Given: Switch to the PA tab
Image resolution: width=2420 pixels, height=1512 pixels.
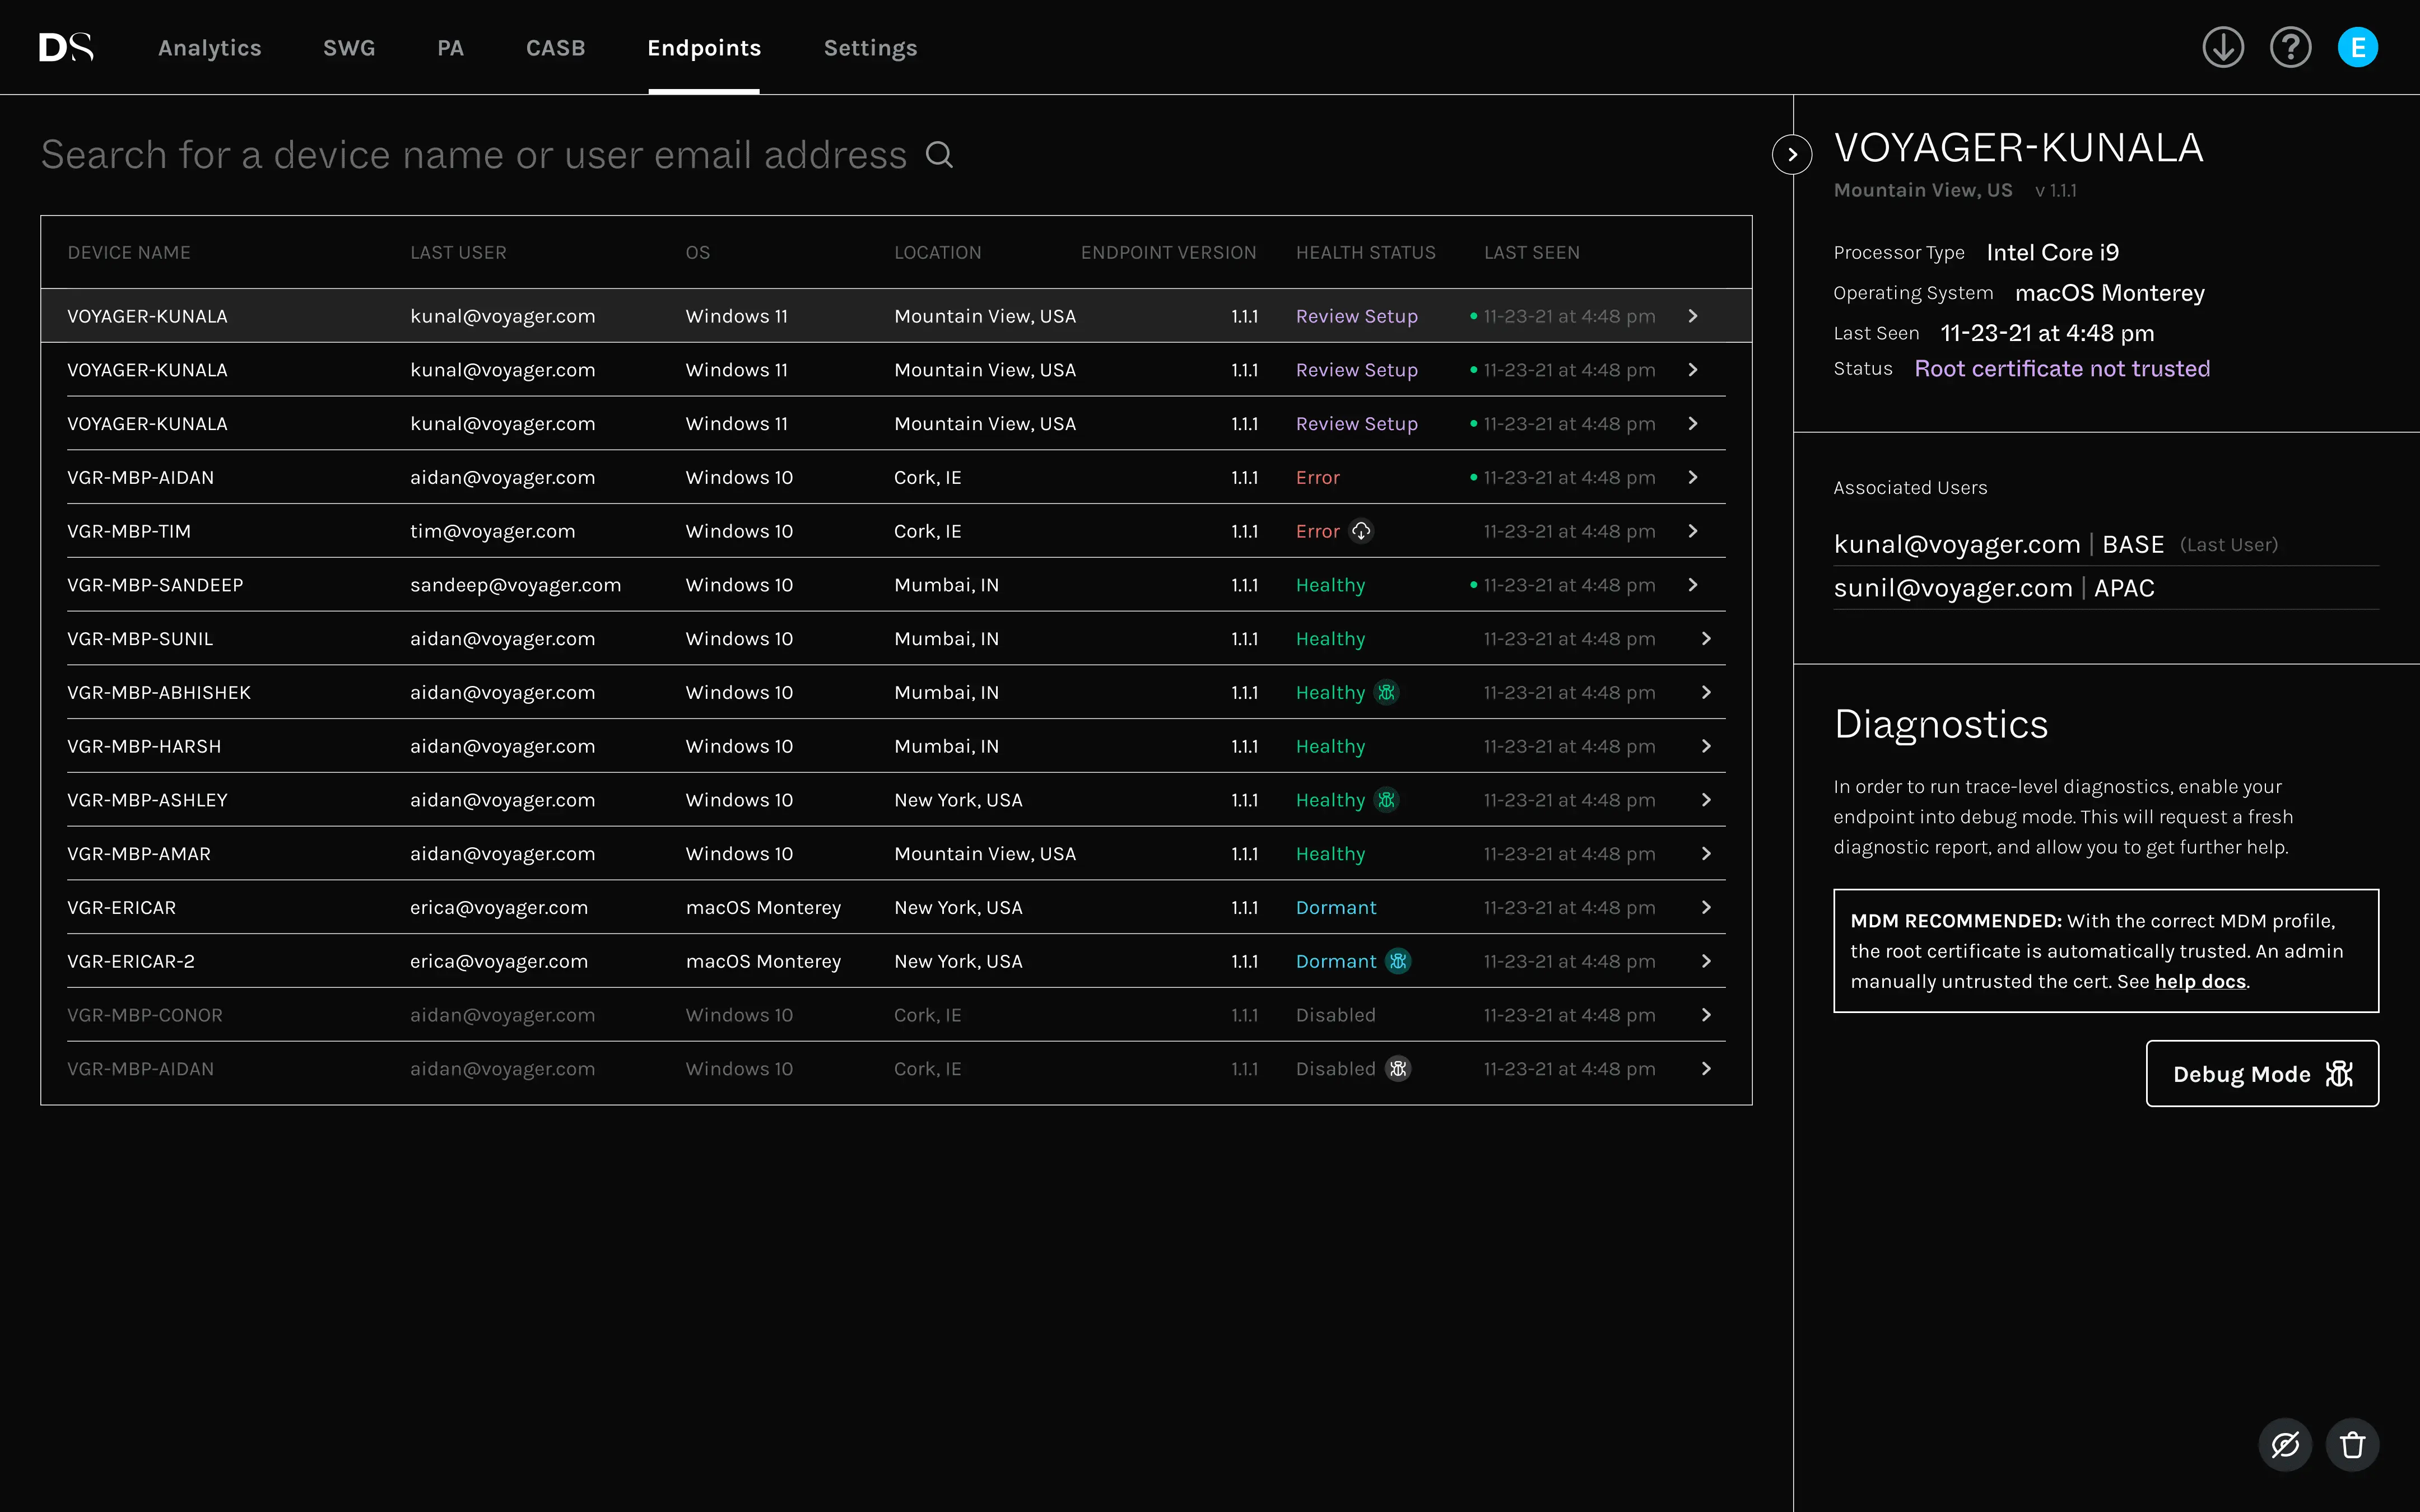Looking at the screenshot, I should click(x=450, y=48).
